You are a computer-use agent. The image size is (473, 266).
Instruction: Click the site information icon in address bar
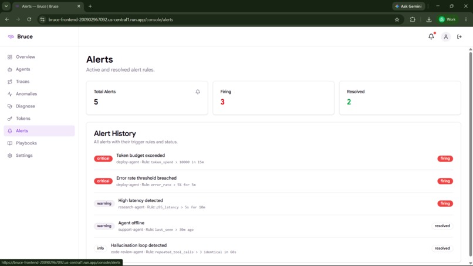point(42,19)
